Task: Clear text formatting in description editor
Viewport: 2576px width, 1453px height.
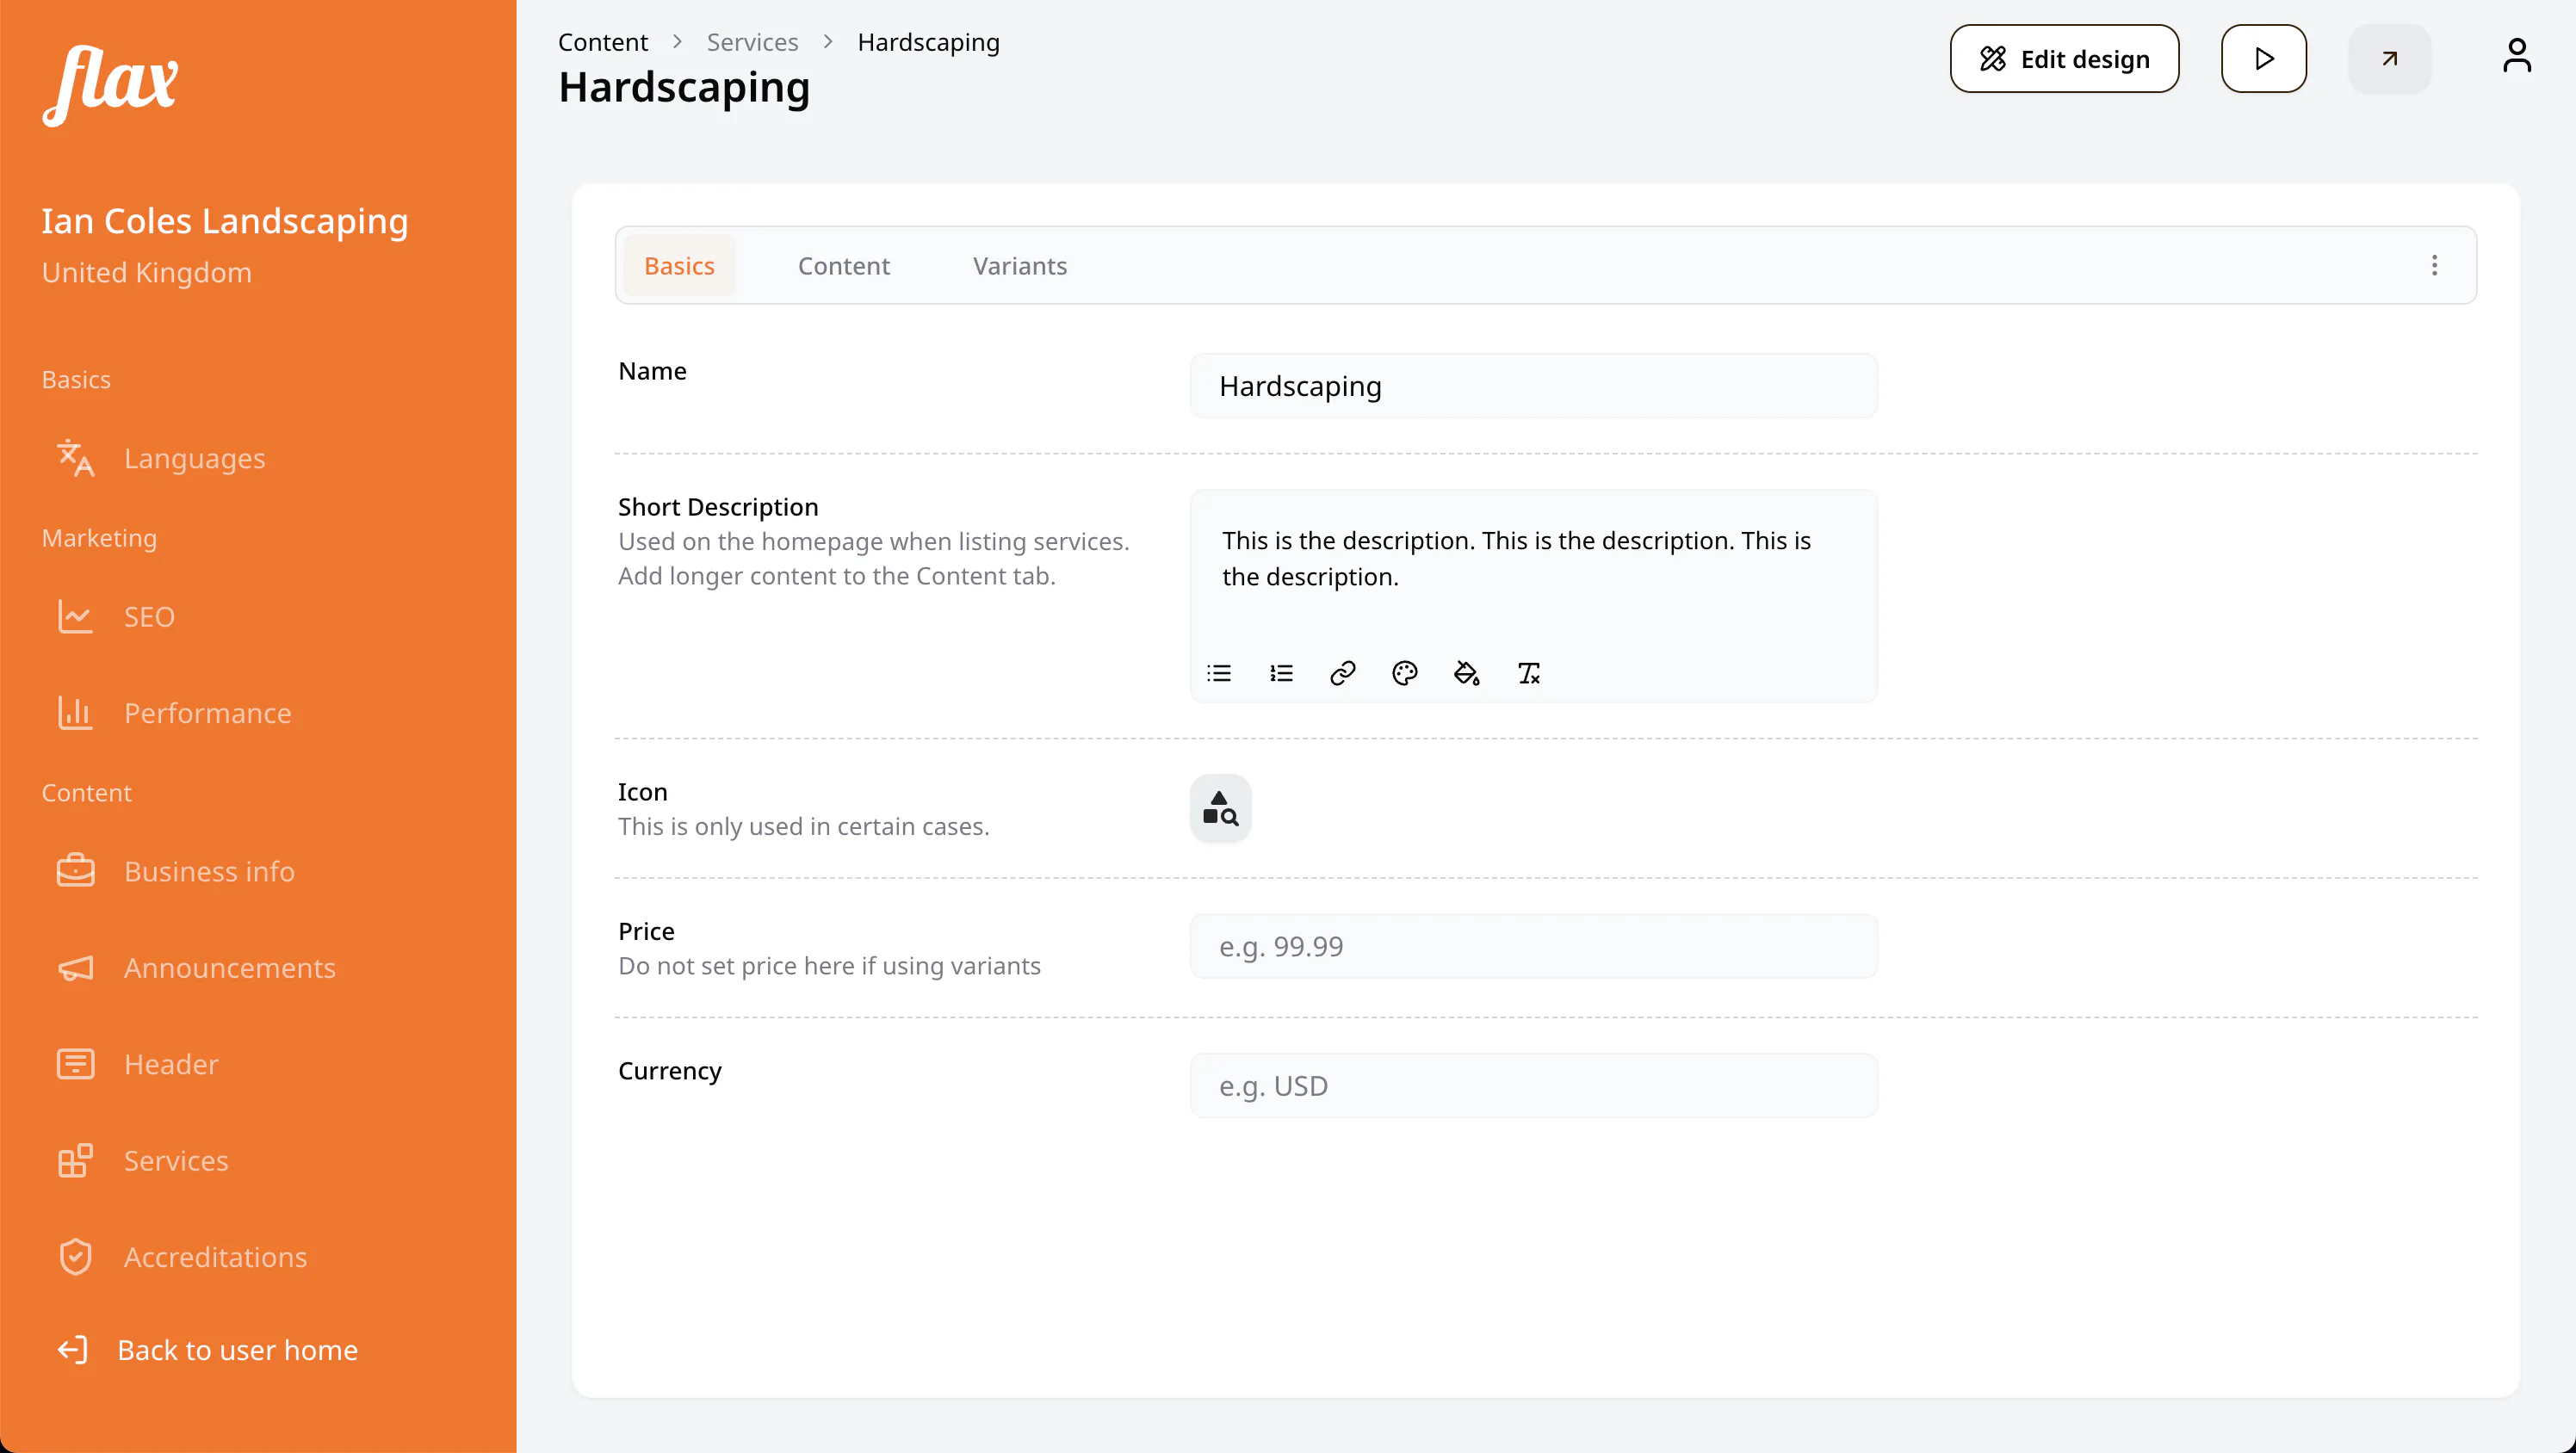Action: (1529, 673)
